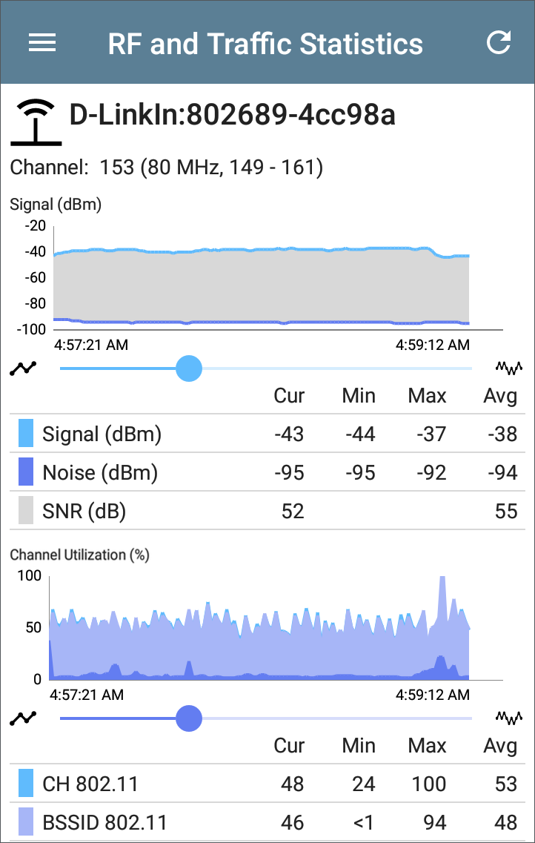Viewport: 535px width, 843px height.
Task: Tap the refresh icon in header
Action: (499, 43)
